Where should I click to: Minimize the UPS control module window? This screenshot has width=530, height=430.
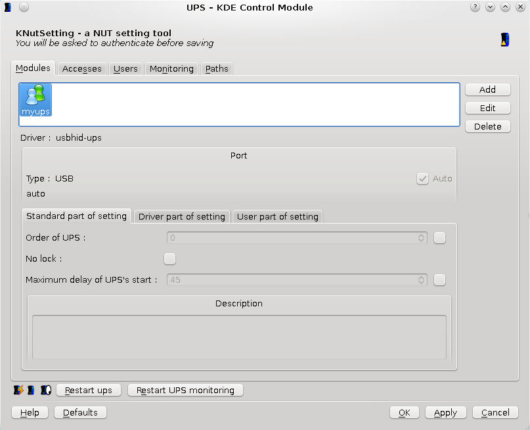click(490, 7)
